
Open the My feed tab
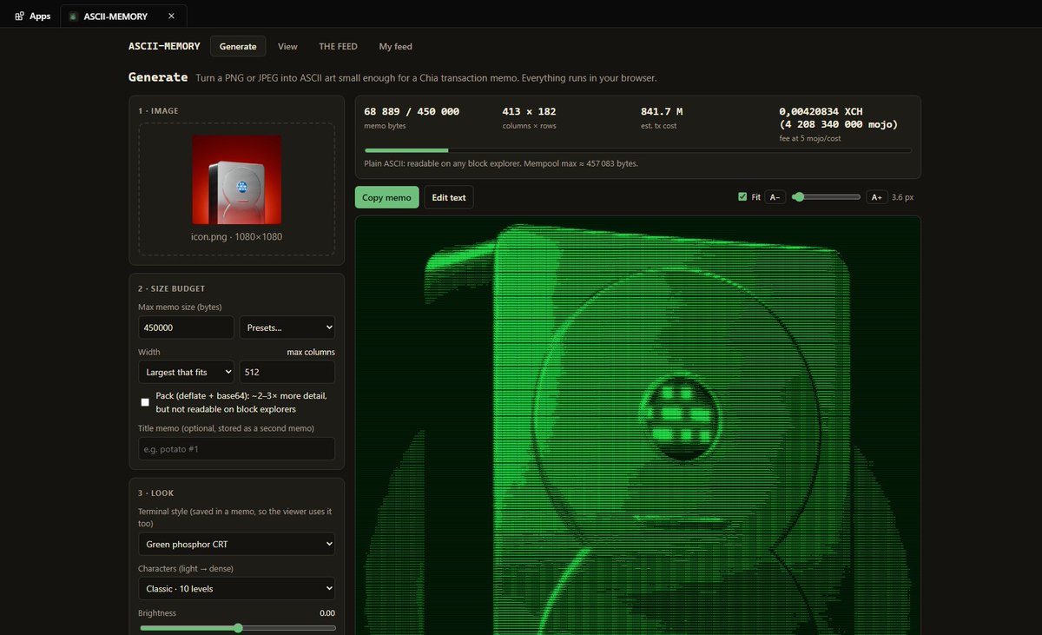pos(396,46)
